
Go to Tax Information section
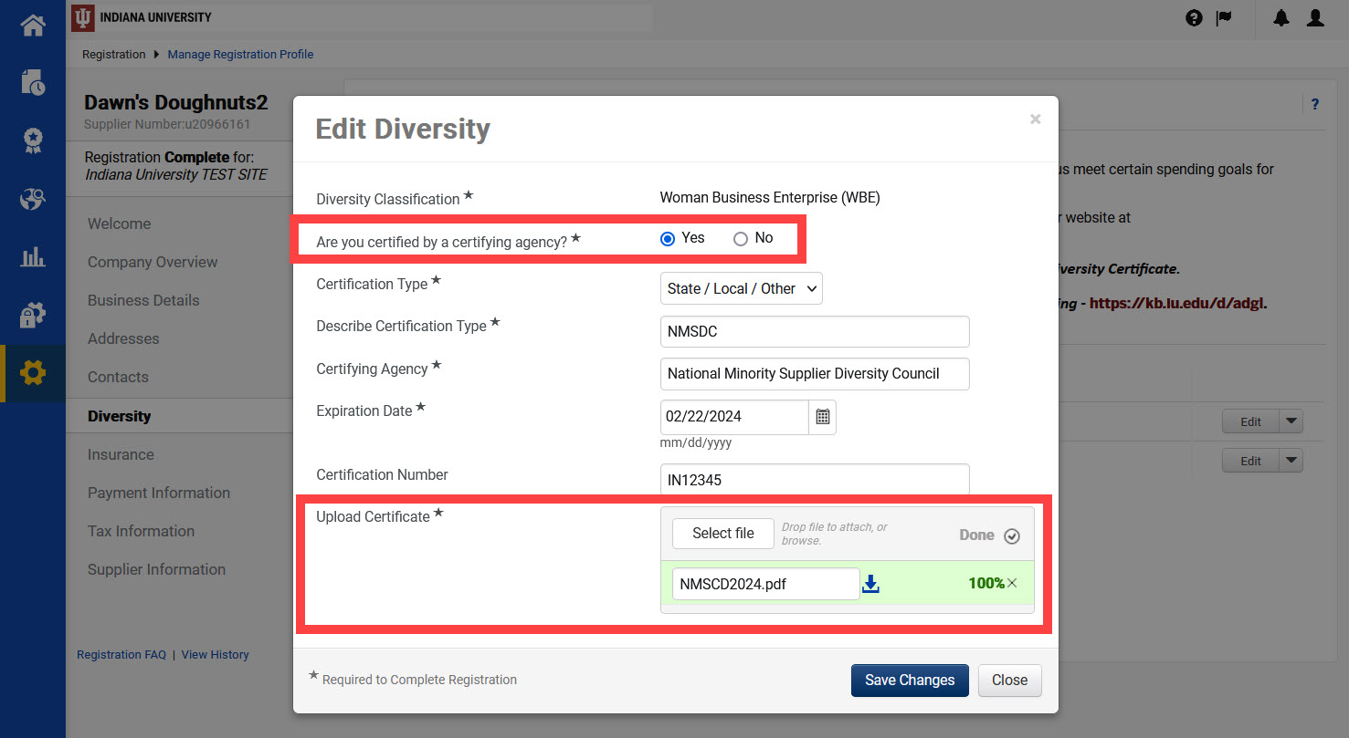coord(141,531)
